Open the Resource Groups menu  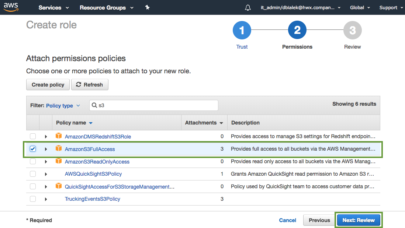click(106, 8)
